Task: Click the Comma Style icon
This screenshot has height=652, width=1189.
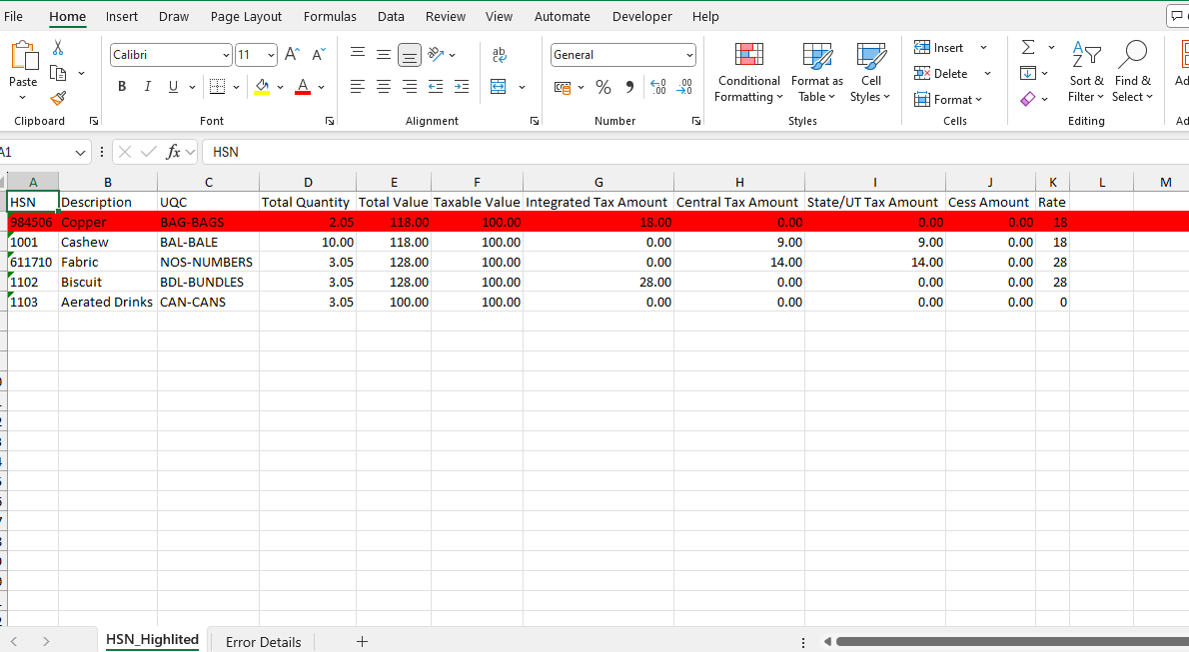Action: [x=627, y=87]
